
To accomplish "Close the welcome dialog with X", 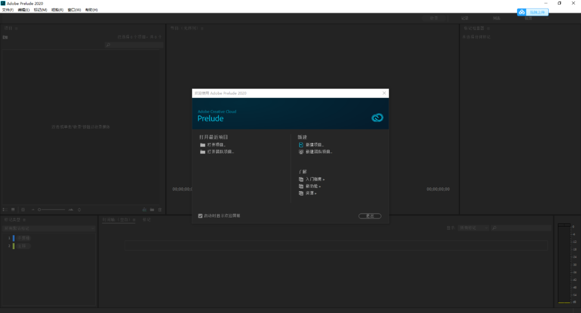I will pos(384,93).
